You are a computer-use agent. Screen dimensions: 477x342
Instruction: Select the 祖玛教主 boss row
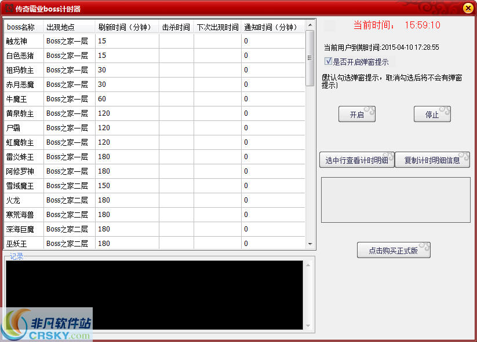pyautogui.click(x=155, y=70)
